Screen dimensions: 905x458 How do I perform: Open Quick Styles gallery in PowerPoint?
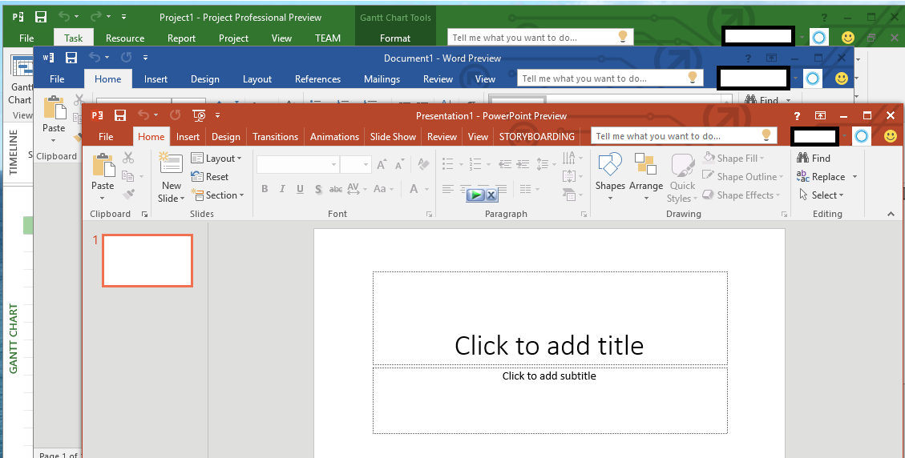[x=683, y=177]
